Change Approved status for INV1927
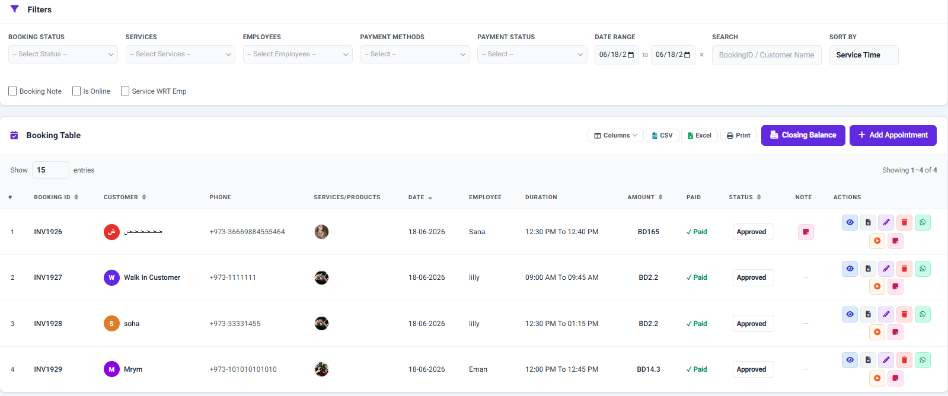 753,277
